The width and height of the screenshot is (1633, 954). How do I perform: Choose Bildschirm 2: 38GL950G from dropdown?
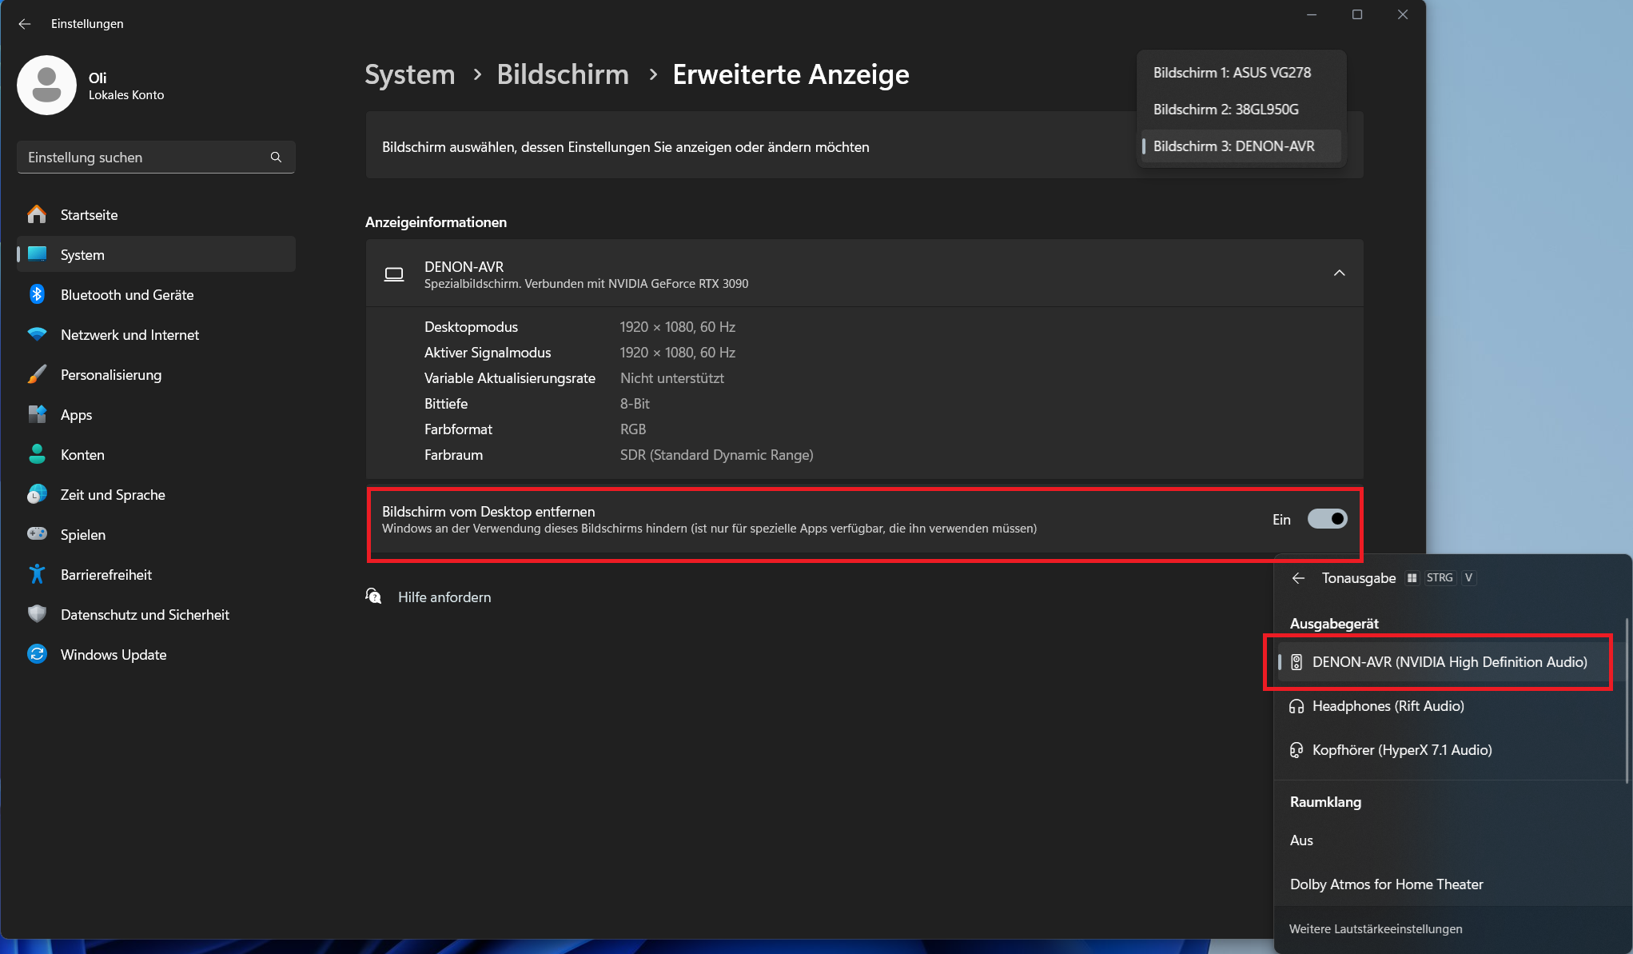pyautogui.click(x=1225, y=110)
